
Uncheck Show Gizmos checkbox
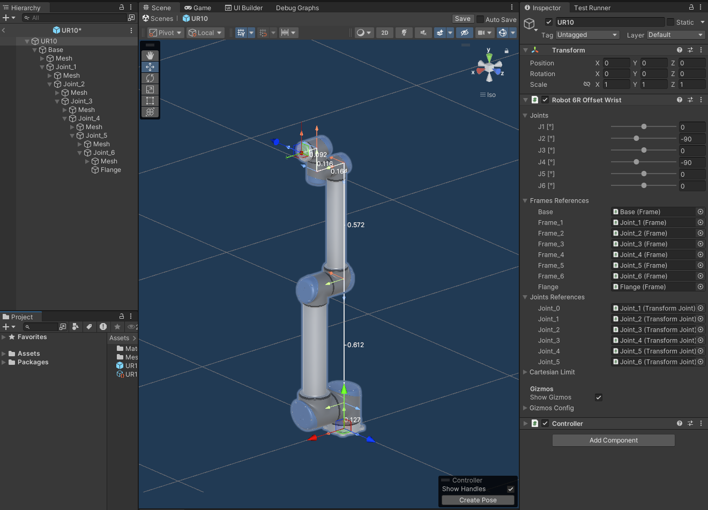coord(599,397)
